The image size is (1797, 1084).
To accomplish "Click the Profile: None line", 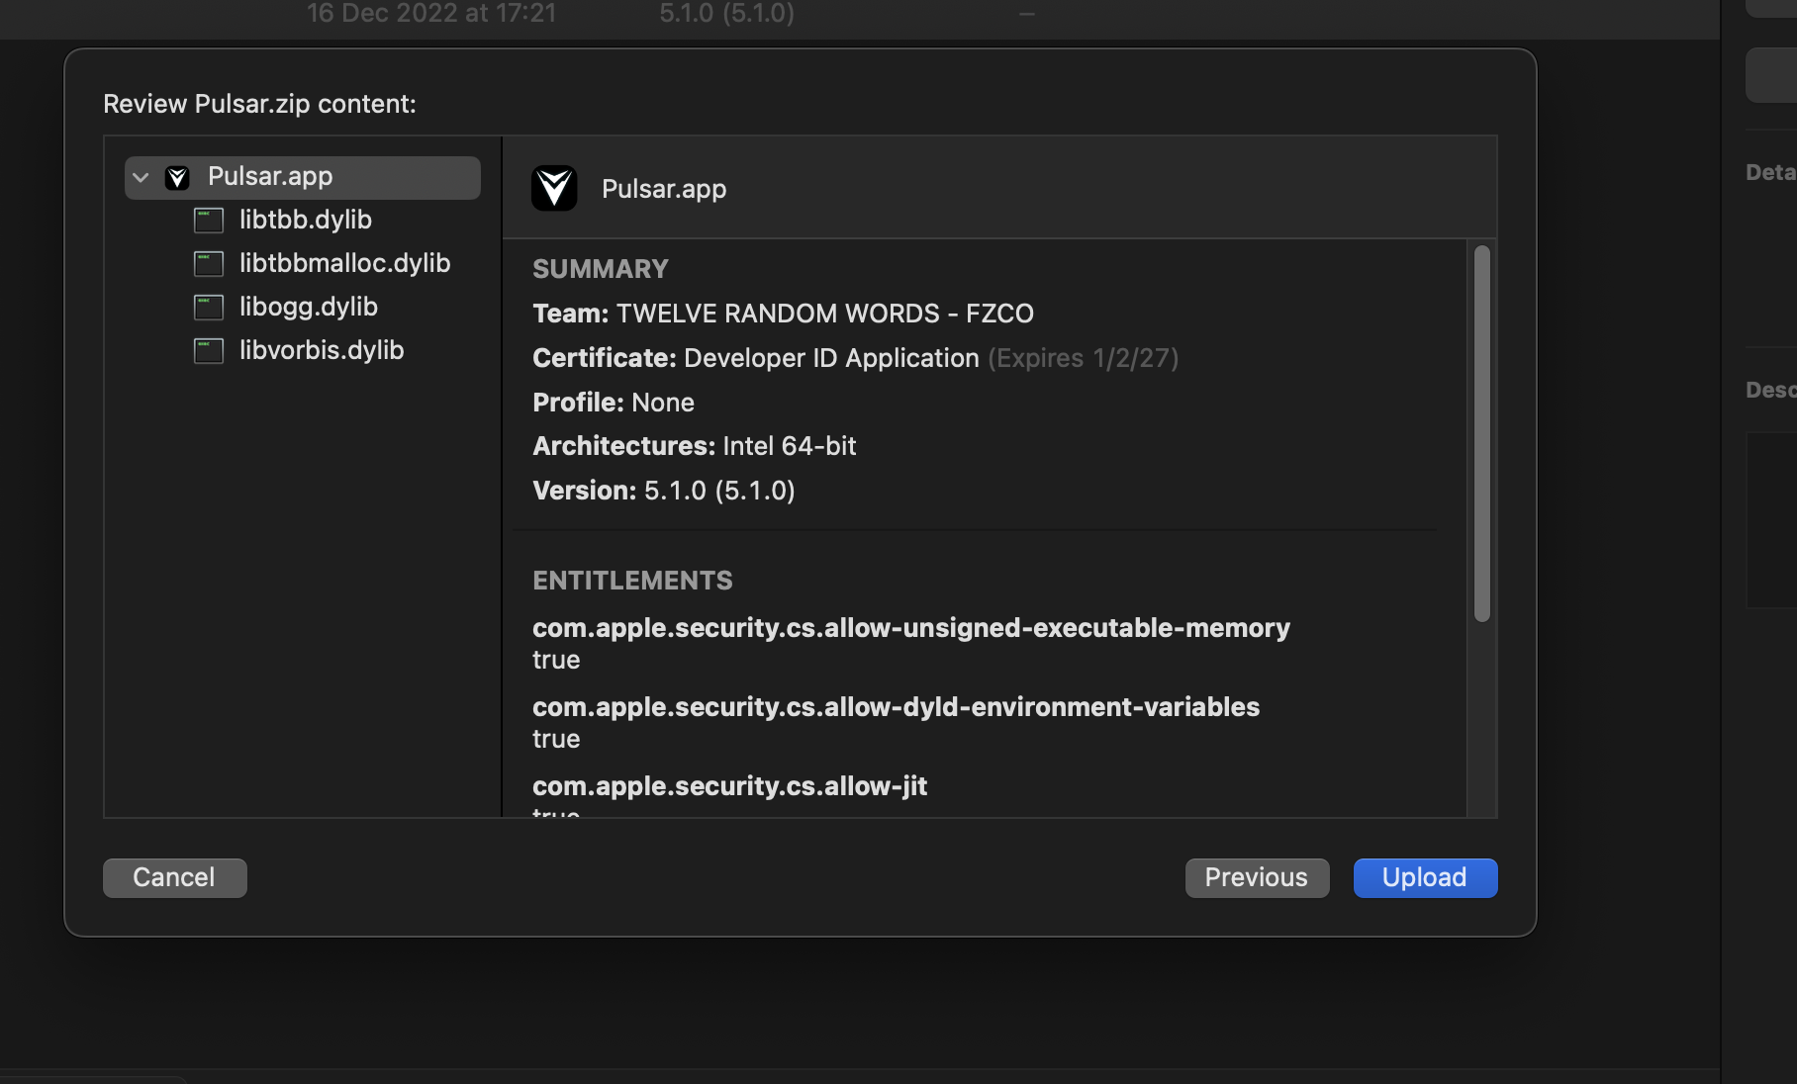I will pyautogui.click(x=614, y=403).
